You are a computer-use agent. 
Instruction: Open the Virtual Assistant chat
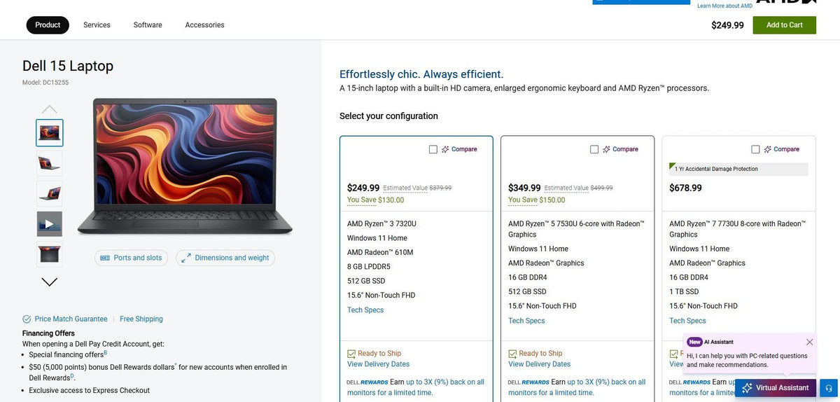tap(776, 388)
